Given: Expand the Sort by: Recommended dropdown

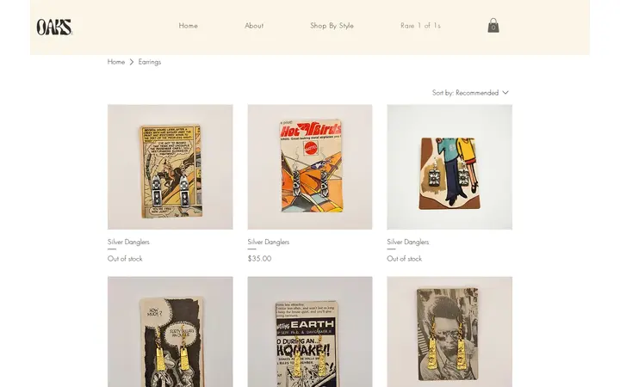Looking at the screenshot, I should (470, 93).
